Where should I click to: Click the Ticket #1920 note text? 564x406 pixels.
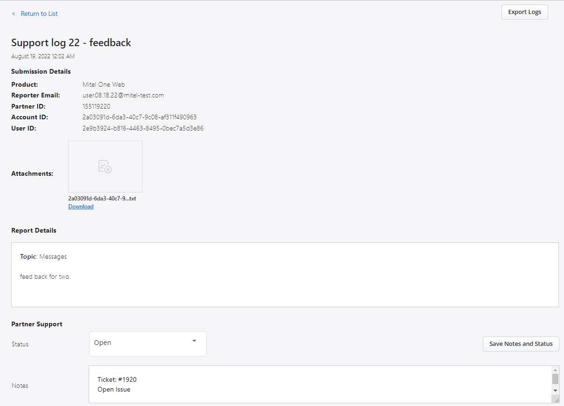click(116, 379)
